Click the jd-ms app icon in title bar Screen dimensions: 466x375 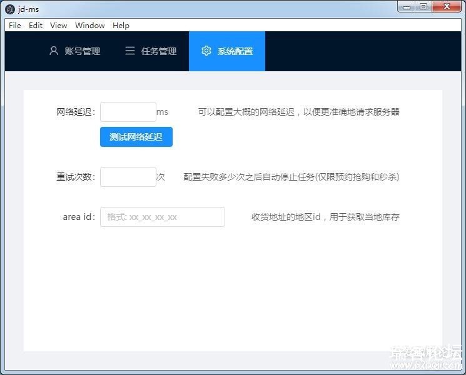click(10, 9)
